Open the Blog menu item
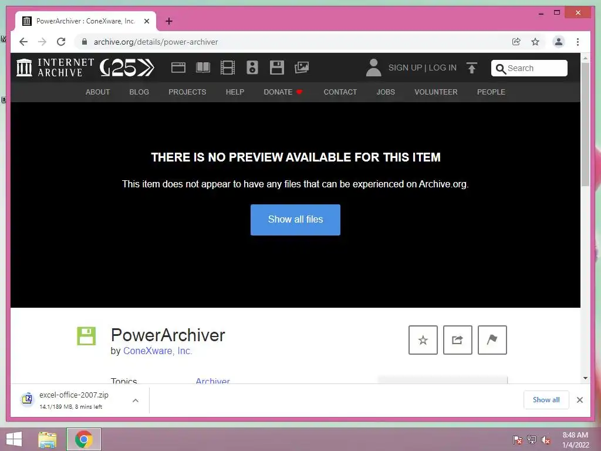601x451 pixels. pyautogui.click(x=139, y=92)
